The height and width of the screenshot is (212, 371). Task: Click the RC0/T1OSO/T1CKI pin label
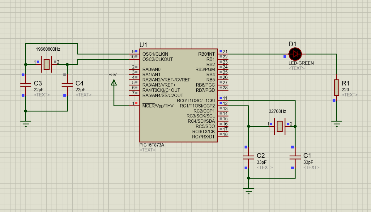coord(196,101)
